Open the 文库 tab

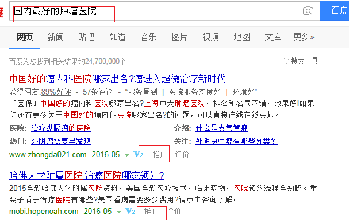point(273,37)
